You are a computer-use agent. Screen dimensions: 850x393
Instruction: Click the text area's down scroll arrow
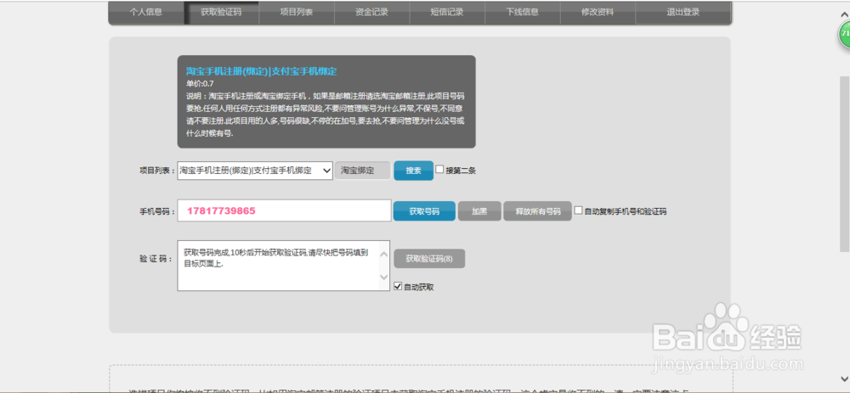[384, 277]
